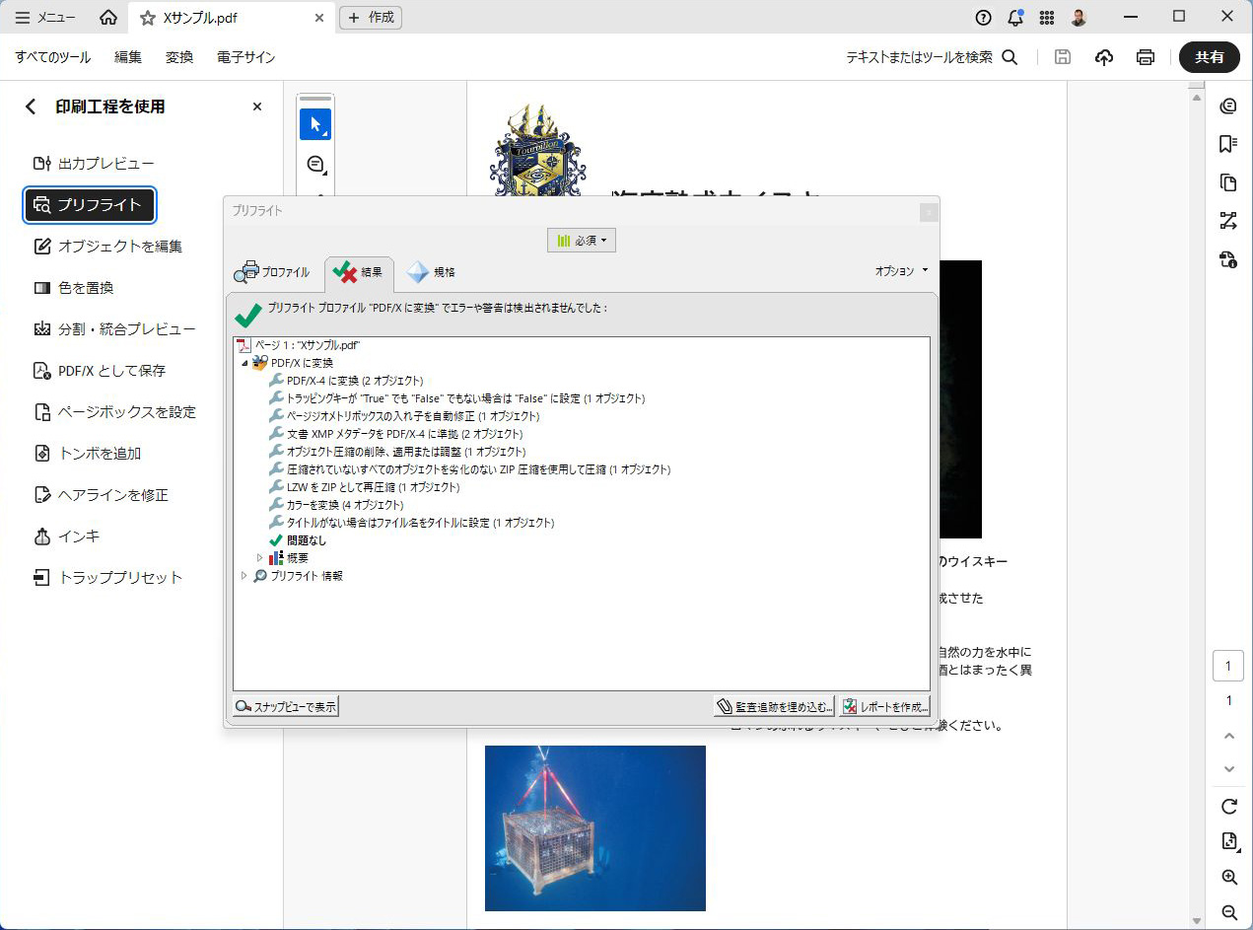Open the AI assistant icon in right rail

1228,107
